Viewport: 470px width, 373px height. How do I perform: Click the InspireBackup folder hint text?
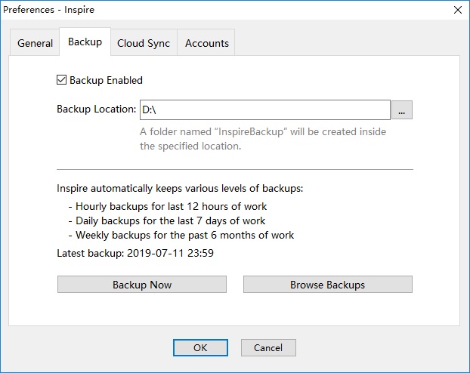point(263,139)
